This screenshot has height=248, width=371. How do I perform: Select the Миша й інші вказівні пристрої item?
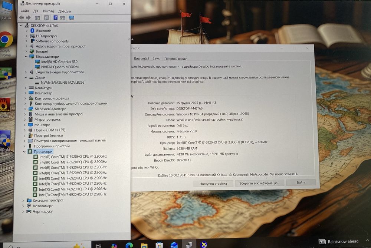click(59, 114)
